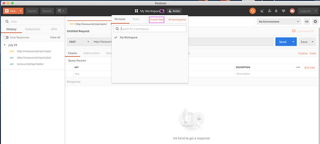Open the Save button dropdown arrow

click(x=312, y=42)
